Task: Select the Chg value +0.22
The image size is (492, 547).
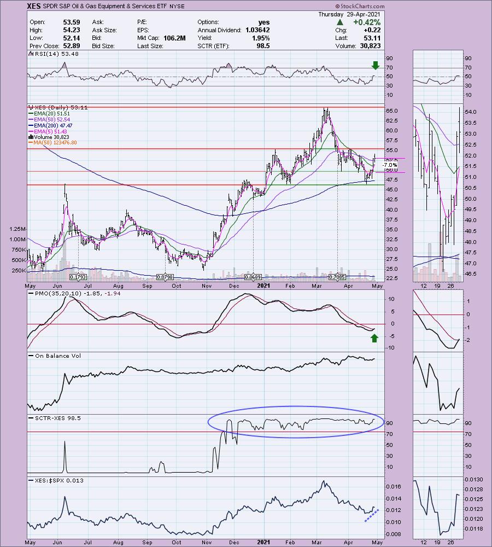Action: [x=372, y=30]
